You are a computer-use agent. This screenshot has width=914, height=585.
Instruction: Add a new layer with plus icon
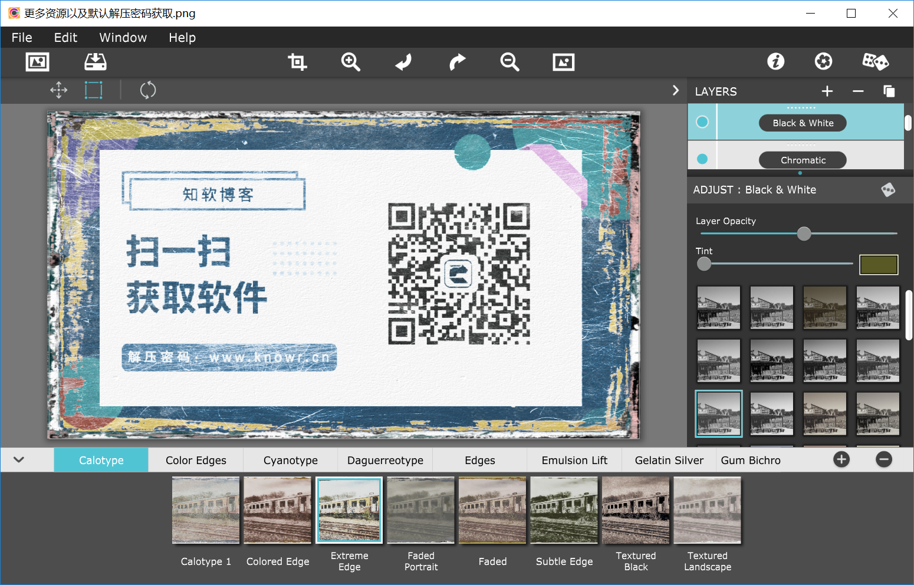(827, 91)
